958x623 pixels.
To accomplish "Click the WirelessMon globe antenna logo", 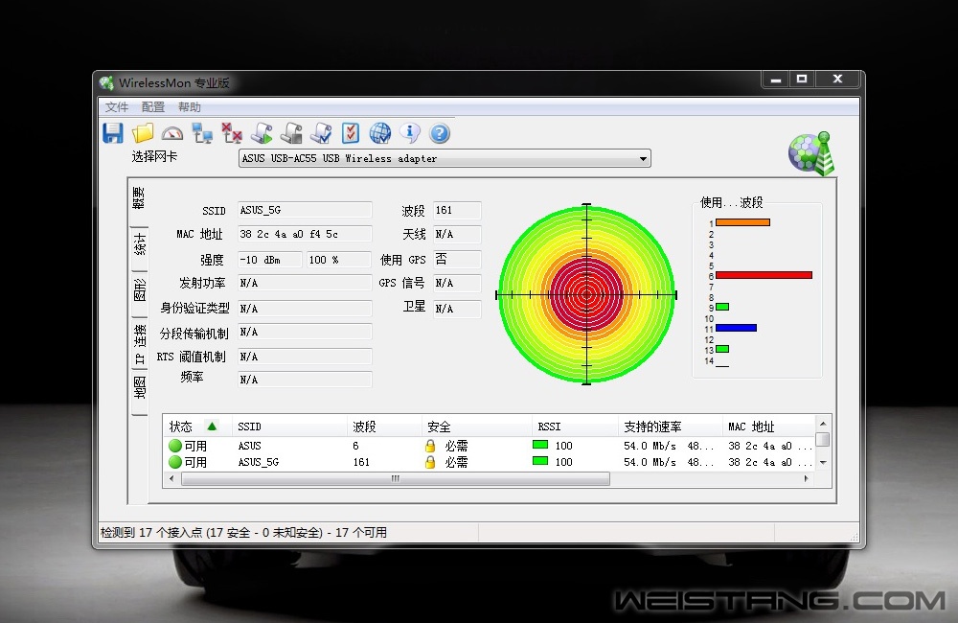I will coord(811,152).
